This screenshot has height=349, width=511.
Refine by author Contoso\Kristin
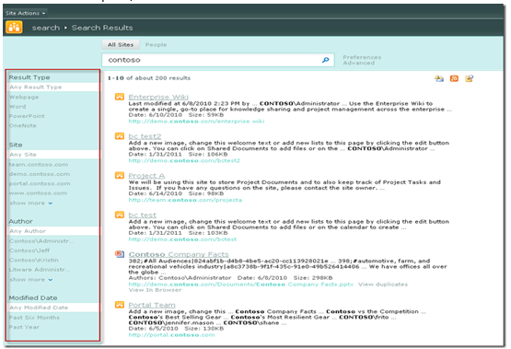pyautogui.click(x=34, y=260)
